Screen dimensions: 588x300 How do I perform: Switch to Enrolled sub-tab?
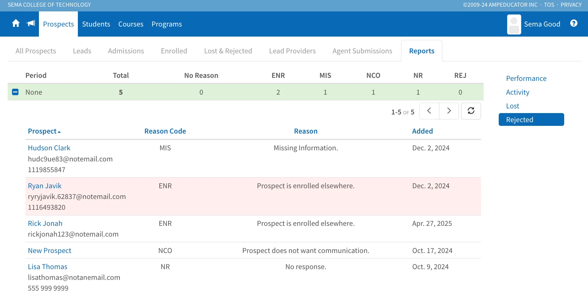coord(174,51)
